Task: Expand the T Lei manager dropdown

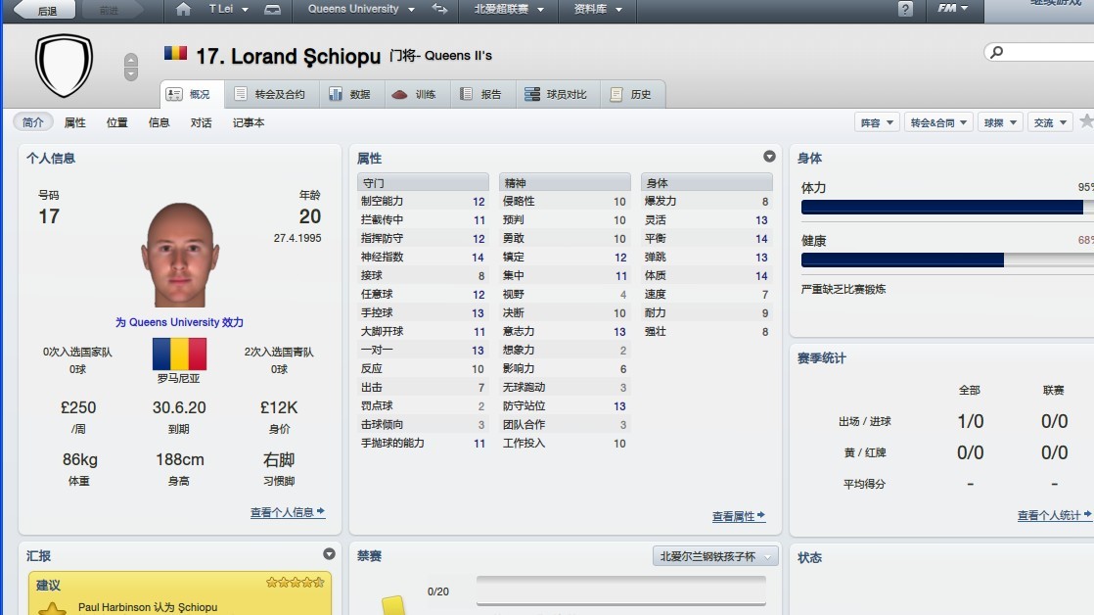Action: (x=228, y=9)
